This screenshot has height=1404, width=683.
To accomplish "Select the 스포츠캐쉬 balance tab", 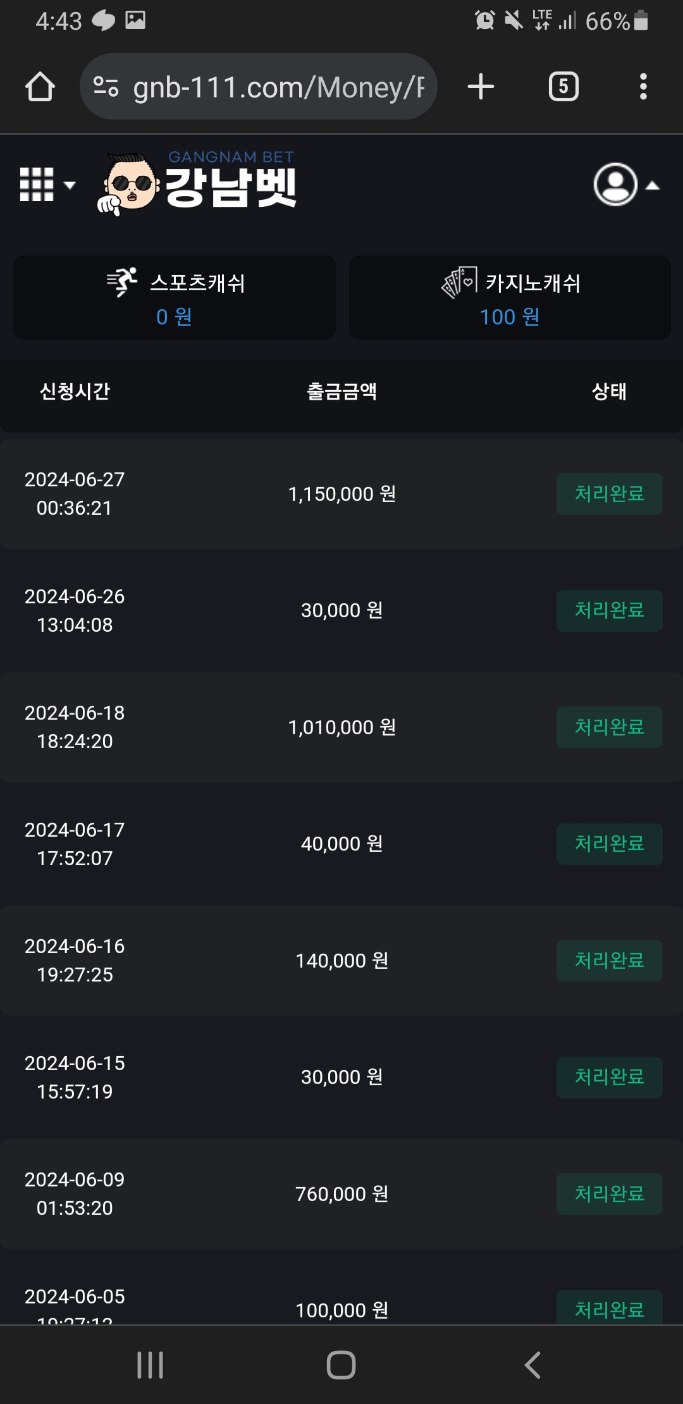I will pos(175,297).
